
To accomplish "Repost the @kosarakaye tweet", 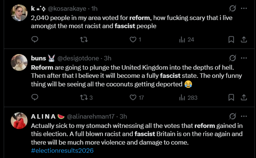I will coord(84,39).
